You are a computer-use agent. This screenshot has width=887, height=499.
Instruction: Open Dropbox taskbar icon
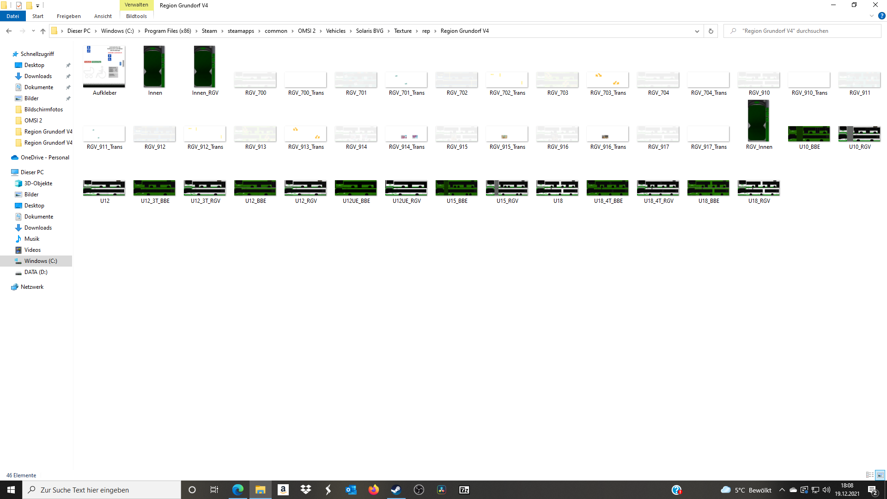click(x=305, y=490)
